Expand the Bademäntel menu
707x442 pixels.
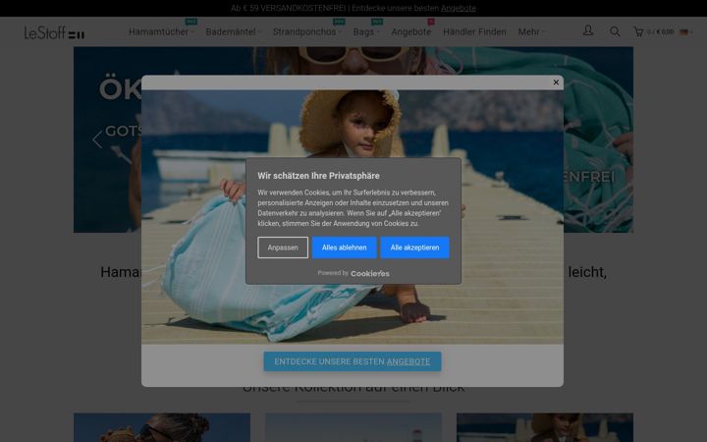tap(233, 32)
